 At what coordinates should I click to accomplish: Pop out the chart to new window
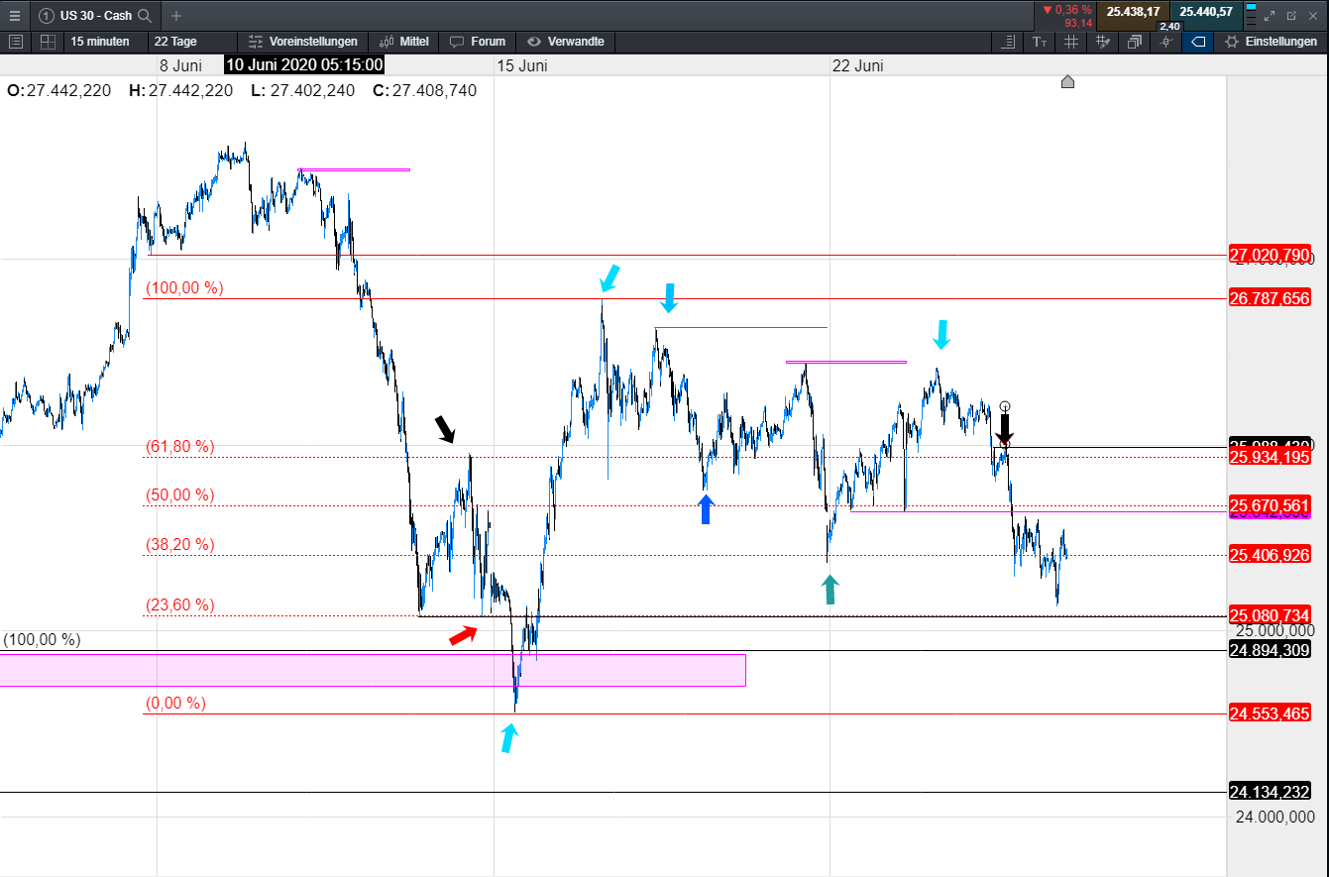pos(1291,16)
